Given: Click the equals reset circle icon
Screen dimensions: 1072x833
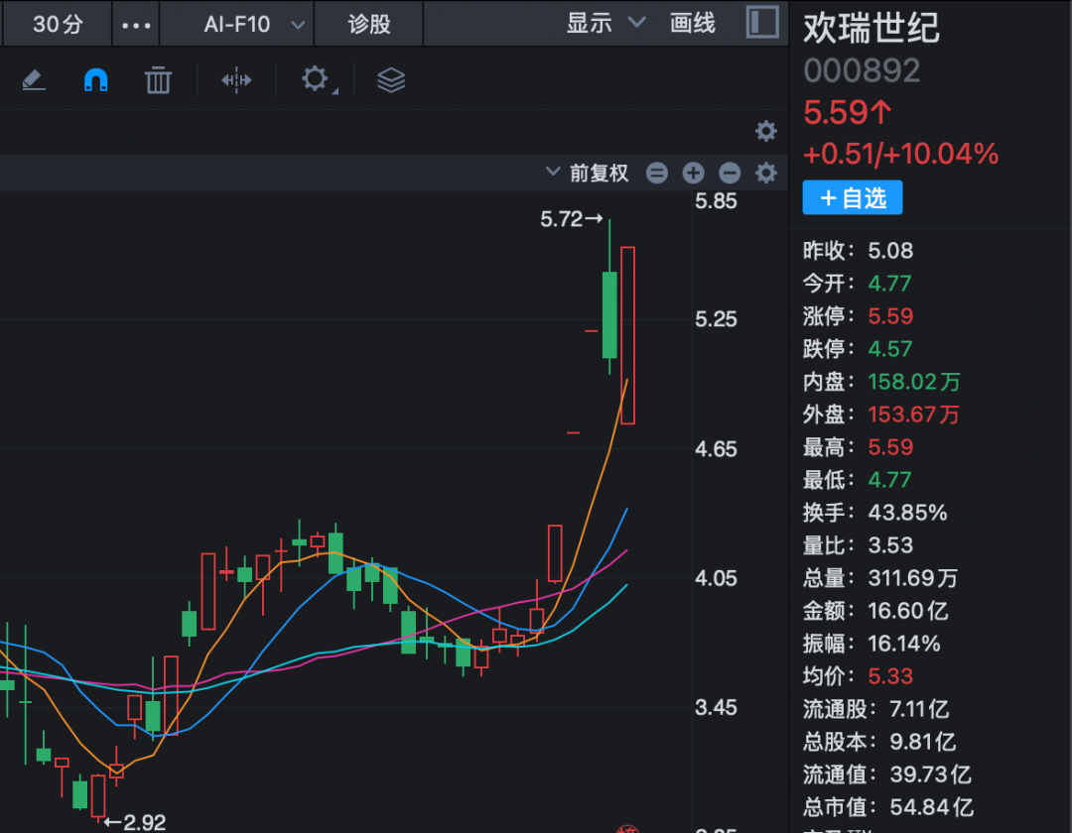Looking at the screenshot, I should coord(657,173).
